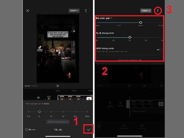Open the Ảnh bìa cover icon on right screen

(x=120, y=104)
